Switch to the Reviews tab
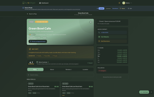This screenshot has width=154, height=97. point(69,70)
